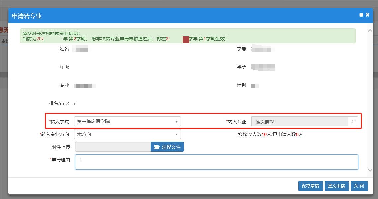Click the 关闭 button at bottom
This screenshot has height=199, width=378.
pos(359,186)
